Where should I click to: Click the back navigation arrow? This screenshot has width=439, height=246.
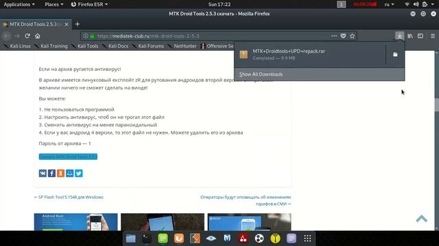click(x=7, y=36)
